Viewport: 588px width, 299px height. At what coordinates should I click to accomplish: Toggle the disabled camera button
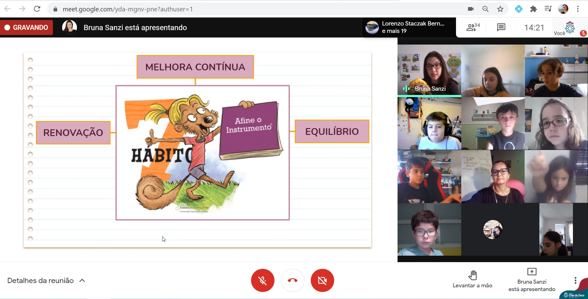pos(322,280)
